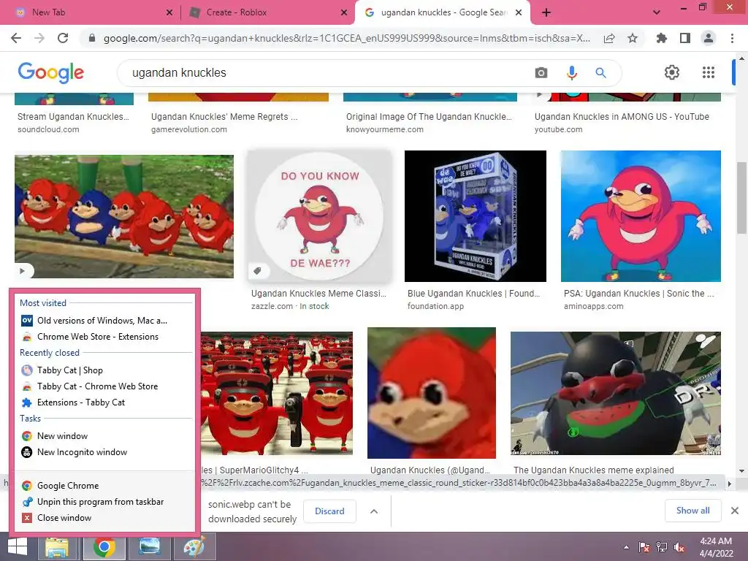Share this page via the share icon

(x=609, y=38)
